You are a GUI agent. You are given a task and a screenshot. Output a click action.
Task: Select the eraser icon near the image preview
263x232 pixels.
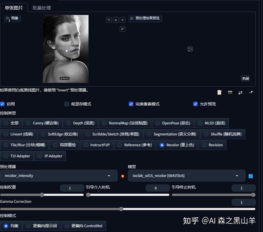[115, 20]
